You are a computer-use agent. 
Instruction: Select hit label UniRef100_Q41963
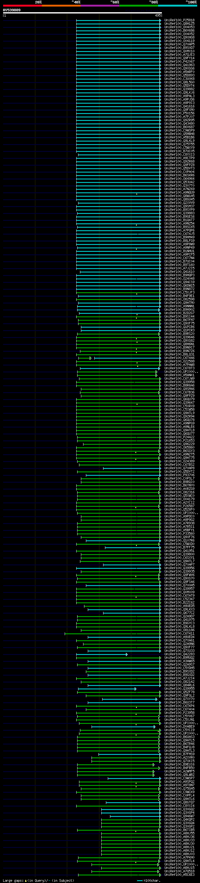coord(179,65)
